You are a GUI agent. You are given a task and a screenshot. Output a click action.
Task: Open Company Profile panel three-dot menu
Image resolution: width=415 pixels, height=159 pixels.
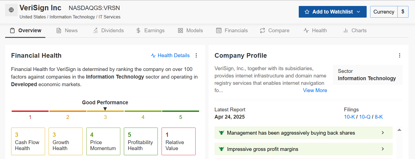(400, 56)
